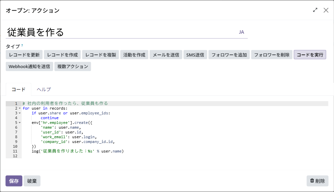Viewport: 334px width, 192px height.
Task: Place cursor on empty line 12
Action: (x=174, y=156)
